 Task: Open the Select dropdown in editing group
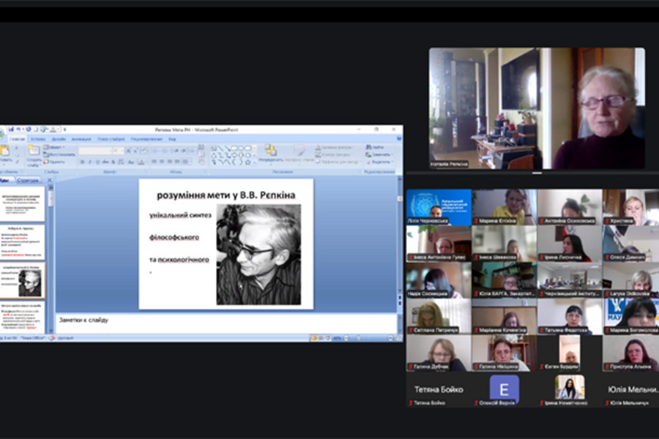click(380, 162)
